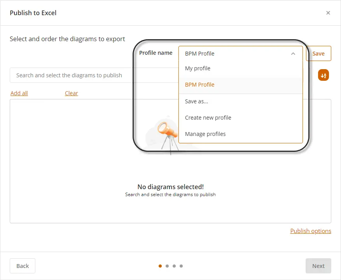This screenshot has width=341, height=280.
Task: Select the Save as... option
Action: (241, 101)
